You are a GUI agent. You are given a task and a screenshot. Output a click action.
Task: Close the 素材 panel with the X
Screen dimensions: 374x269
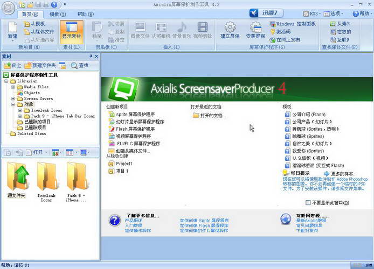click(x=96, y=56)
